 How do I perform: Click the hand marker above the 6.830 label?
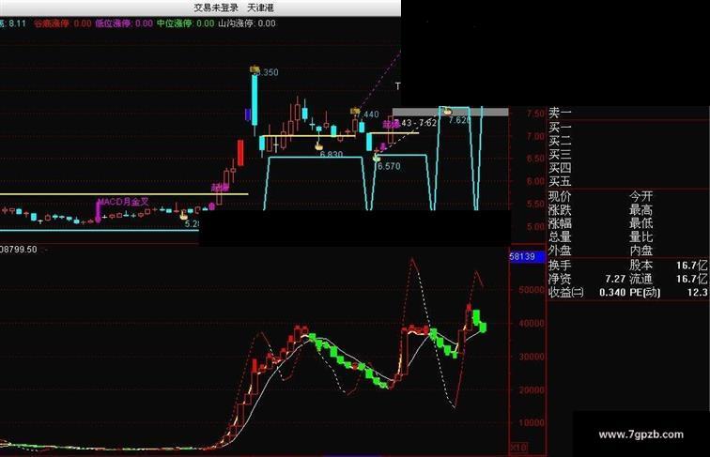tap(318, 145)
